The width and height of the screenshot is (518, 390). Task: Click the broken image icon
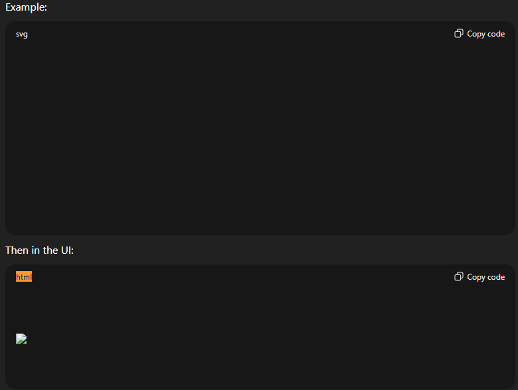click(21, 339)
